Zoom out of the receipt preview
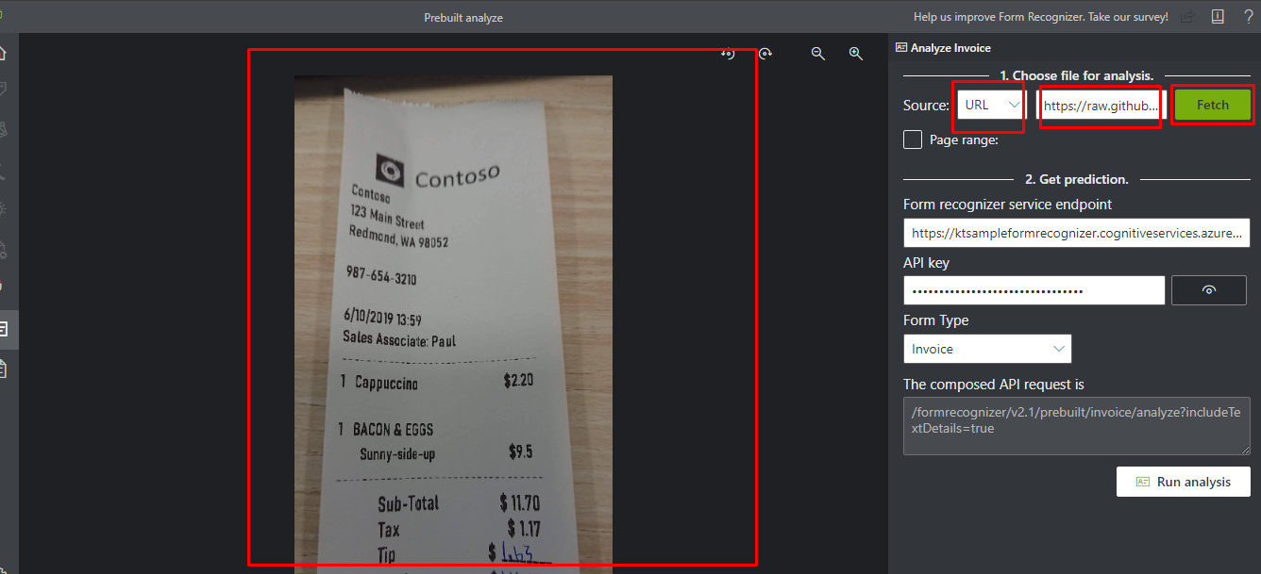The width and height of the screenshot is (1261, 574). (x=818, y=54)
